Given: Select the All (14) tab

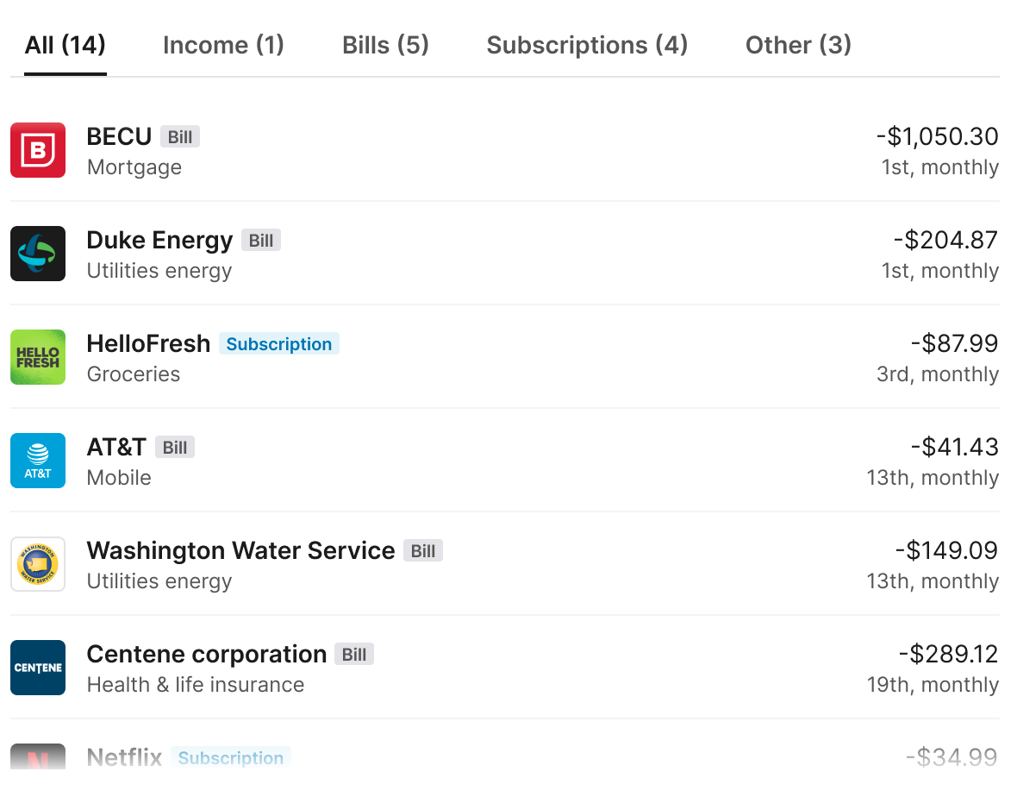Looking at the screenshot, I should tap(65, 45).
